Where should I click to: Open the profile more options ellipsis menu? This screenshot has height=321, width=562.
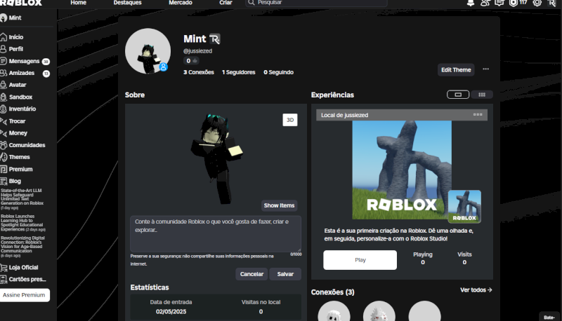pyautogui.click(x=485, y=69)
